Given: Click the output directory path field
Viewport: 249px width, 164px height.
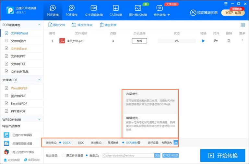Looking at the screenshot, I should [x=127, y=156].
